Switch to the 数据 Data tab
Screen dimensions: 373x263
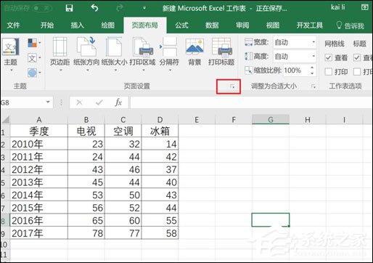tap(212, 25)
